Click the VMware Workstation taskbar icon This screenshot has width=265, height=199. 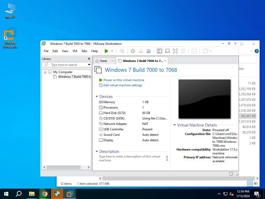pyautogui.click(x=70, y=194)
